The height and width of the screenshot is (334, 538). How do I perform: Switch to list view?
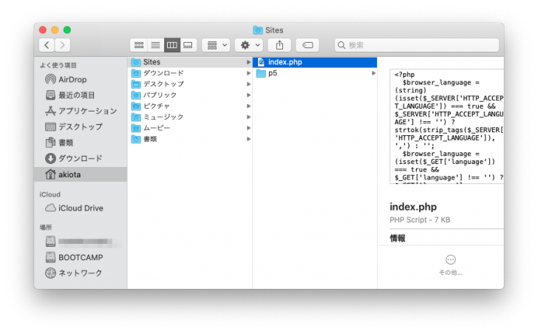point(155,45)
